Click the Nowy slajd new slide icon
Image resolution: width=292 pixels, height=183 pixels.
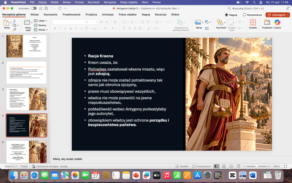coord(27,22)
